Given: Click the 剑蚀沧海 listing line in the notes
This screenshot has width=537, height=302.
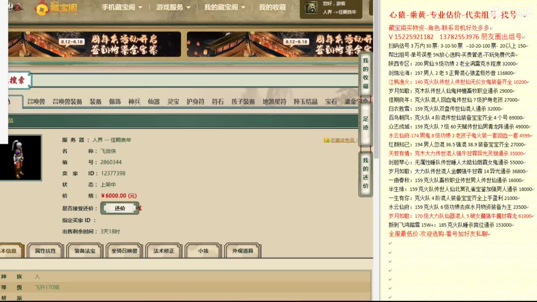Looking at the screenshot, I should coord(453,73).
